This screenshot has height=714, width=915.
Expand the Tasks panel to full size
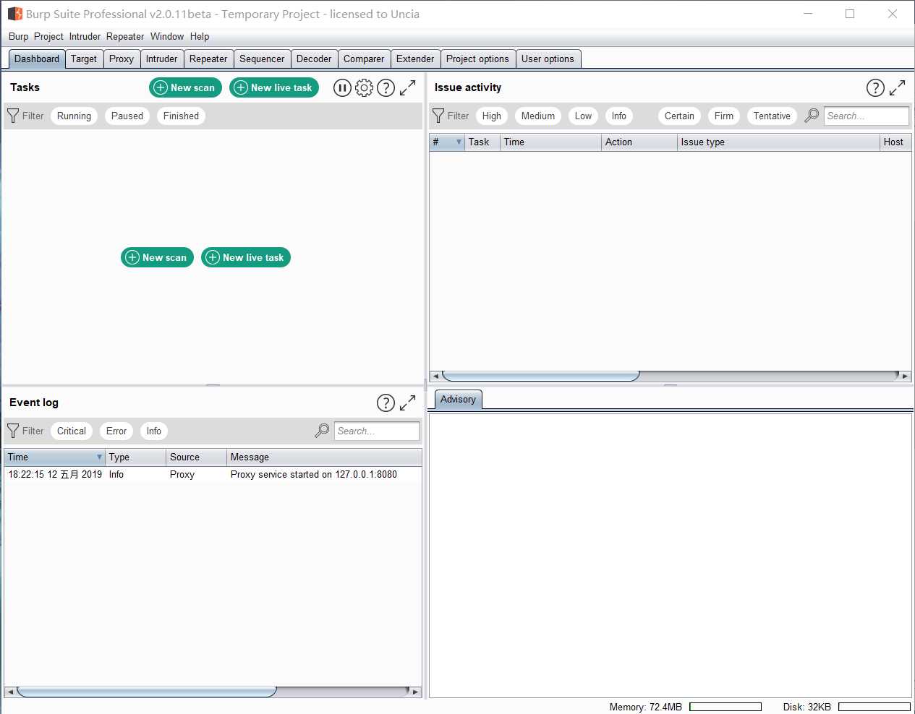pos(408,87)
